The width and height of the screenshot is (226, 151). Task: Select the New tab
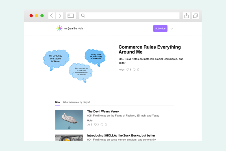pos(58,102)
